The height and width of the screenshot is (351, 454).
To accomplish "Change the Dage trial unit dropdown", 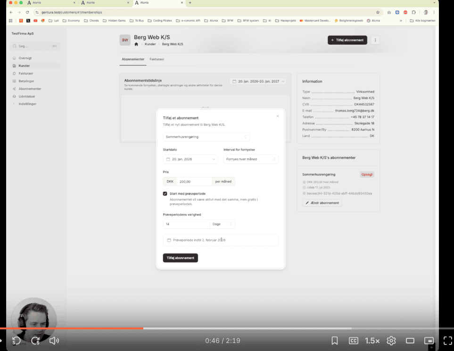I will 223,224.
